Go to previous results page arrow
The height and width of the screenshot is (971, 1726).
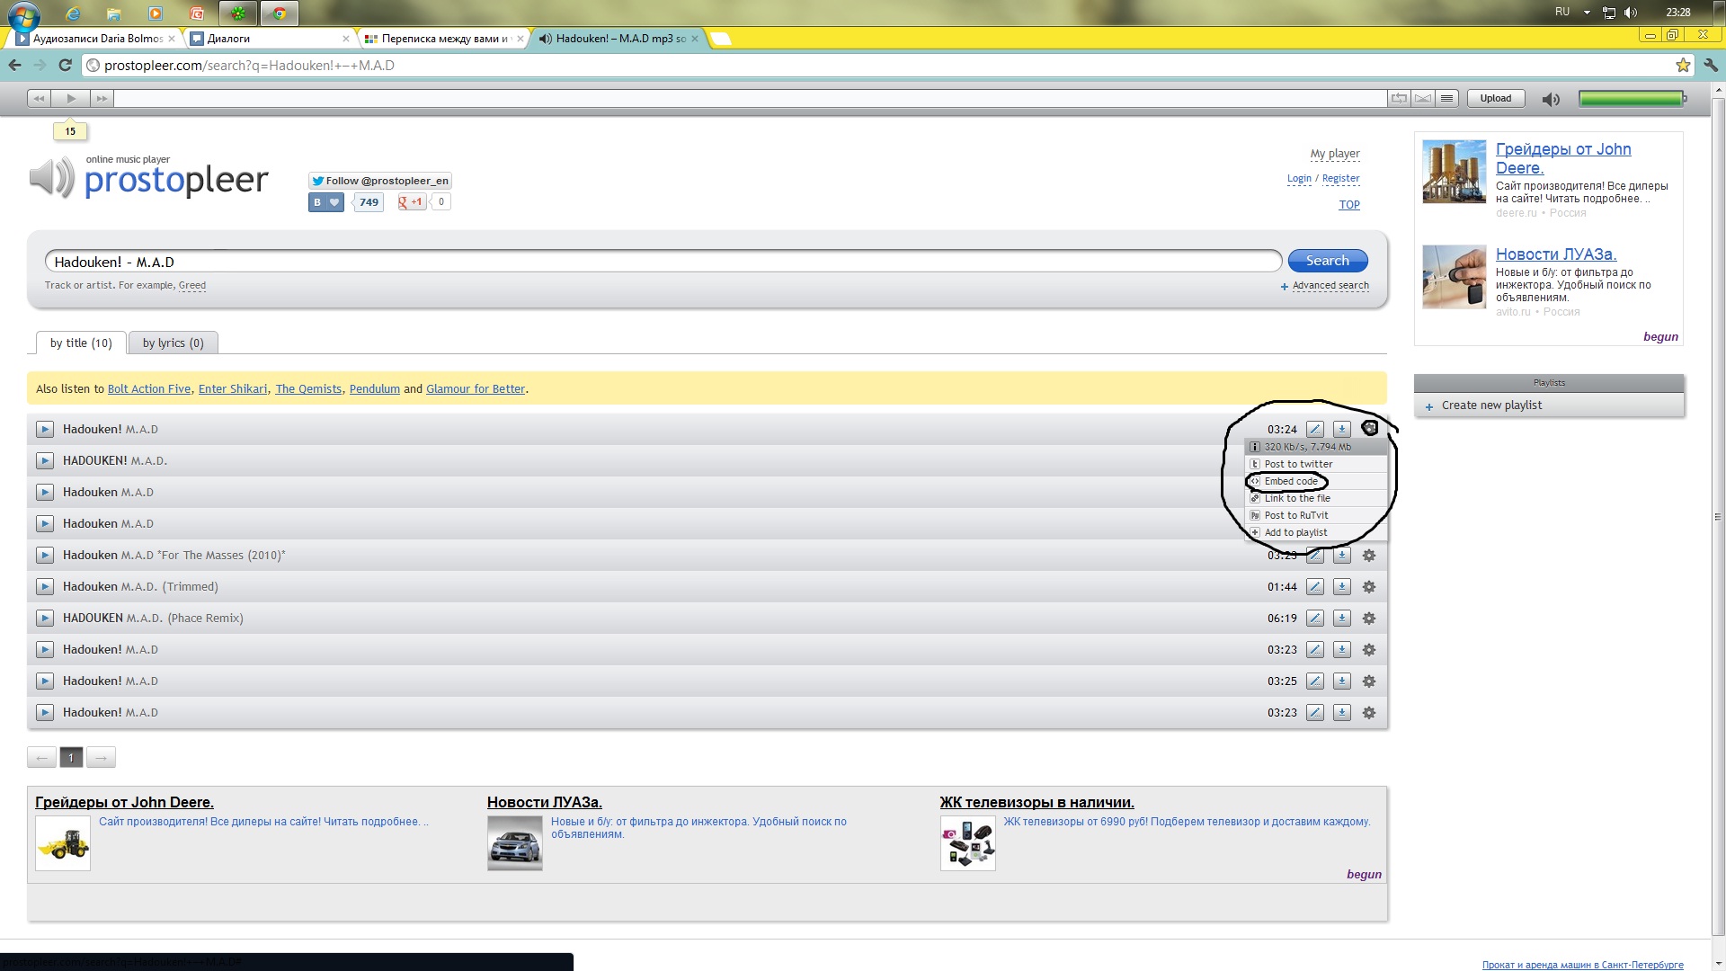pos(41,758)
